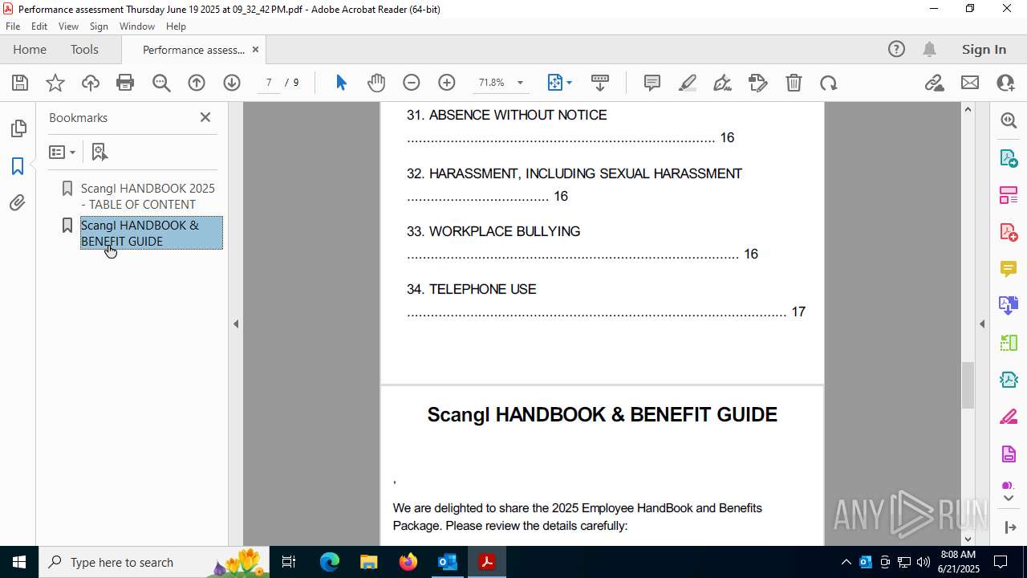Toggle the bookmarks panel icon
Viewport: 1027px width, 578px height.
(x=18, y=166)
